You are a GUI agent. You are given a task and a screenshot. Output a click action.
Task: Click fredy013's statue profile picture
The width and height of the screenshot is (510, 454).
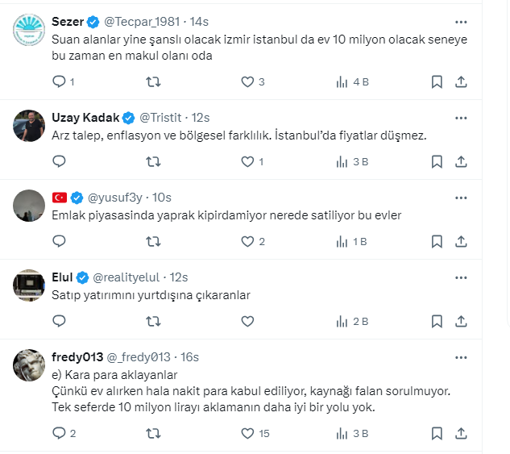point(30,365)
